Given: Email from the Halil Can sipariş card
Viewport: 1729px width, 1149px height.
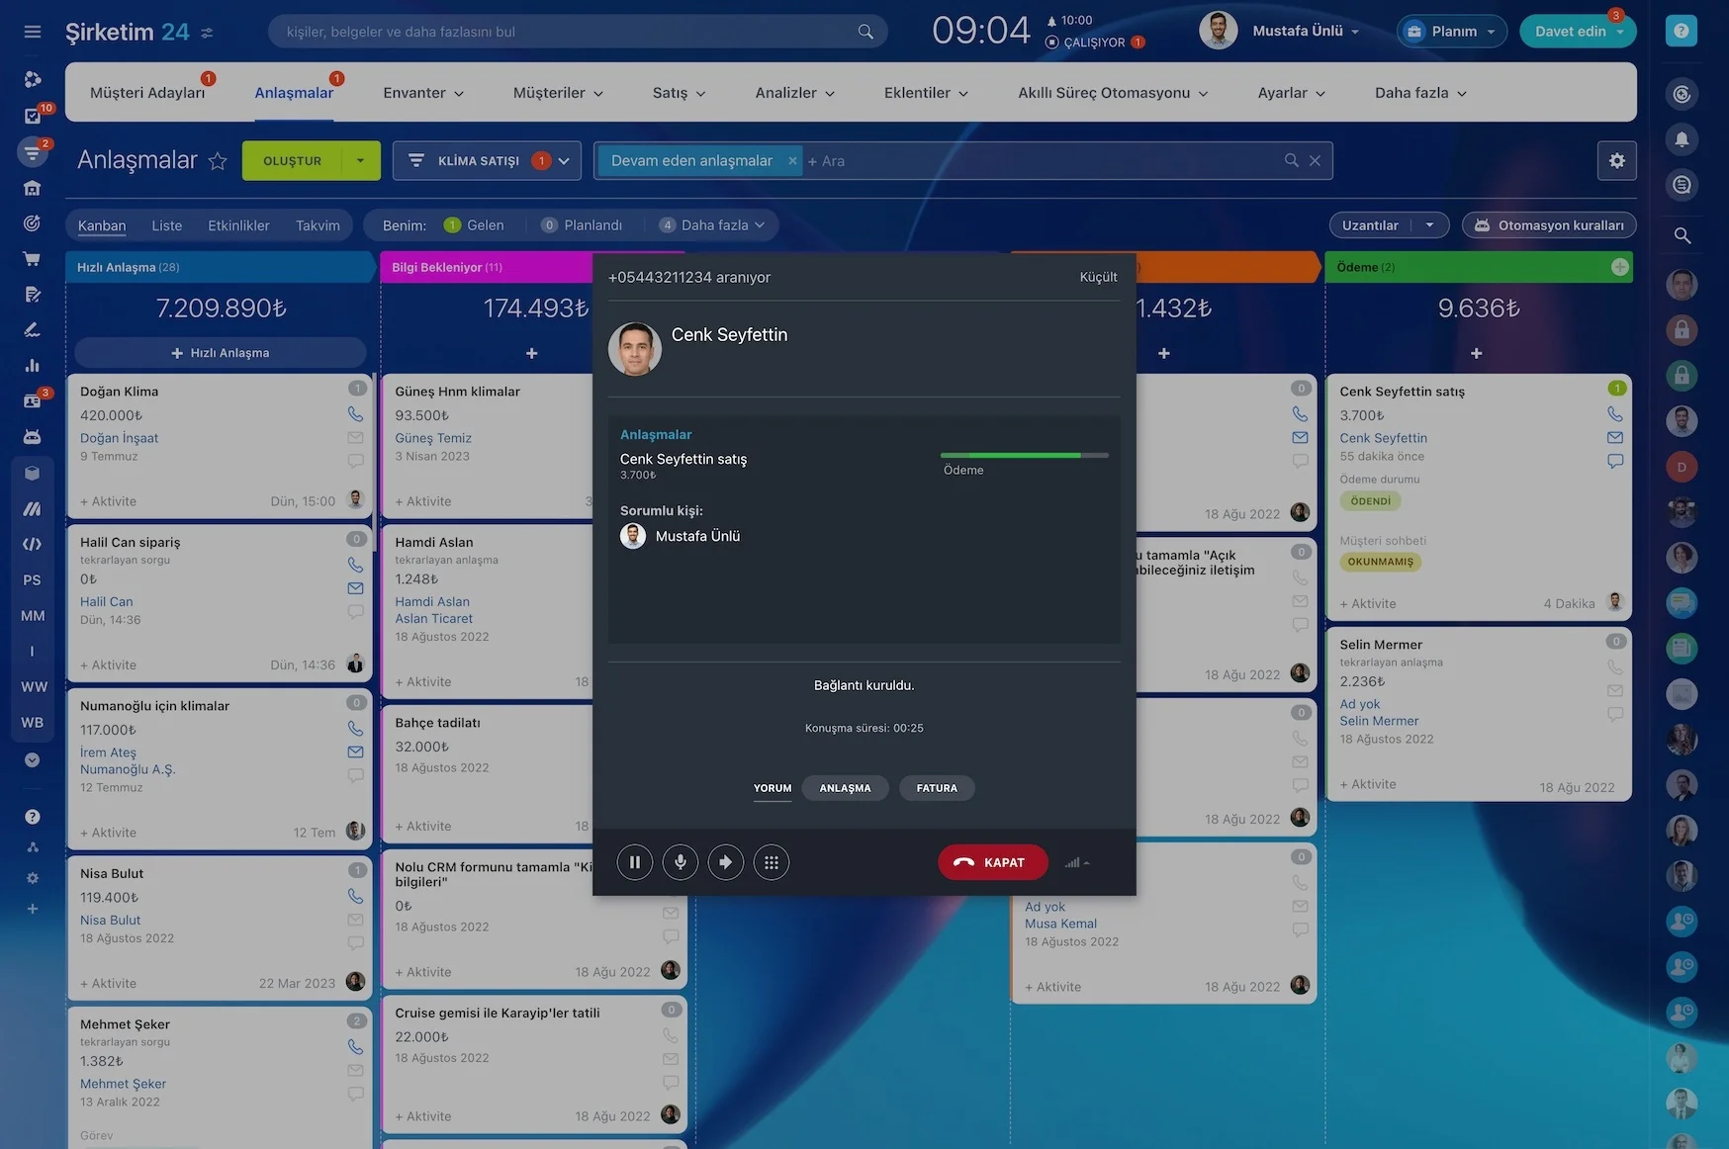Looking at the screenshot, I should (x=356, y=588).
